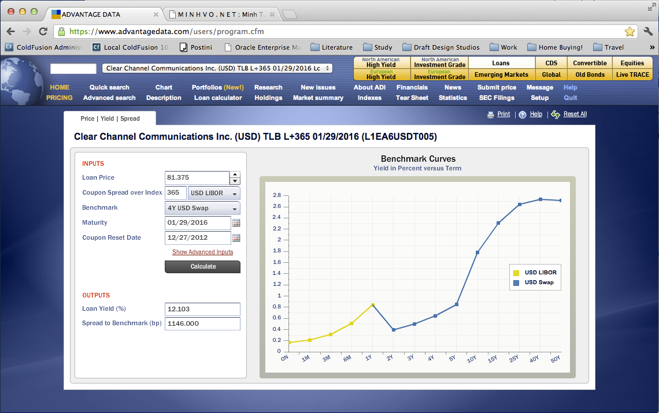Open the Draft Design Studios bookmark folder
Screen dimensions: 659x413
point(441,47)
